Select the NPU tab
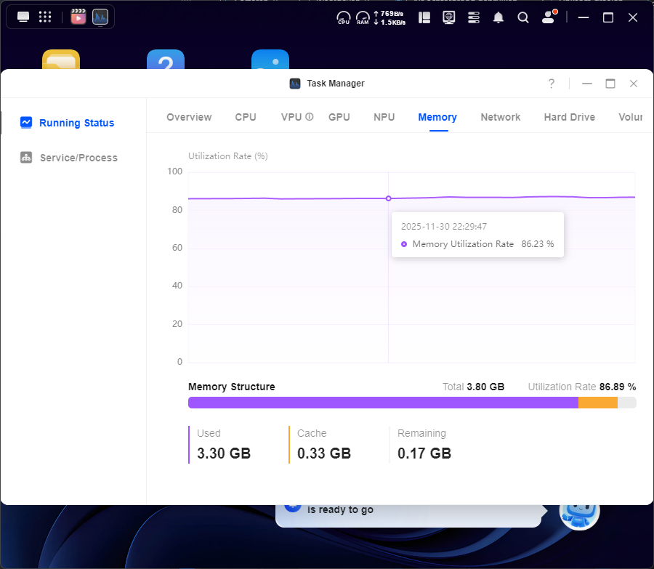The height and width of the screenshot is (569, 654). (x=384, y=117)
